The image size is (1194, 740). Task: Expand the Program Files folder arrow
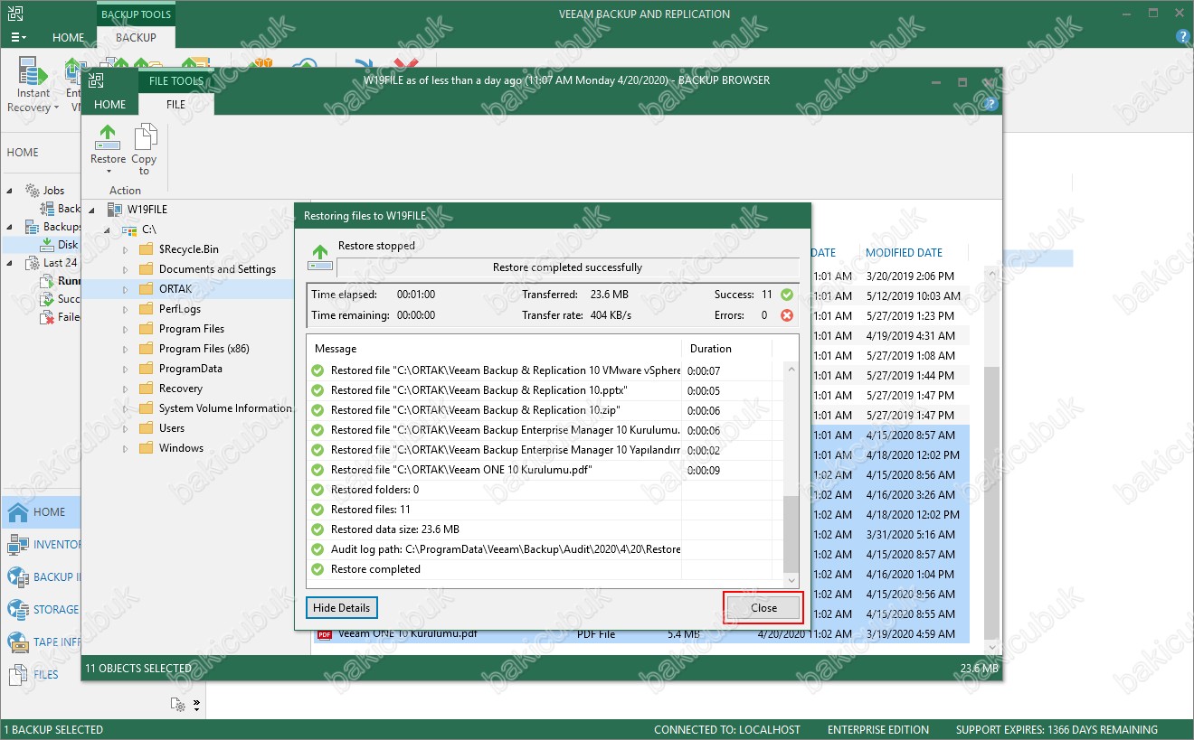[125, 329]
